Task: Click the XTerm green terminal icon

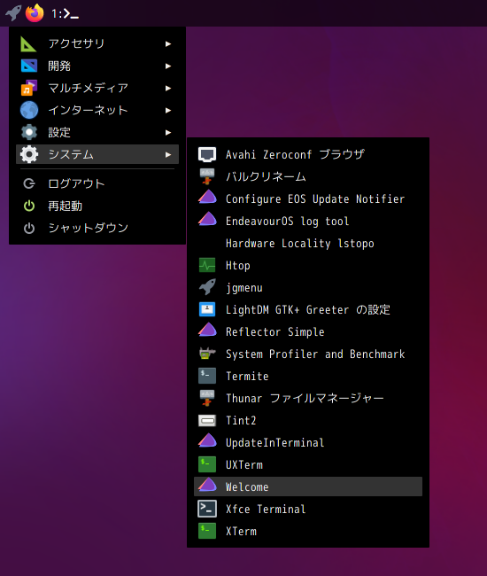Action: 207,531
